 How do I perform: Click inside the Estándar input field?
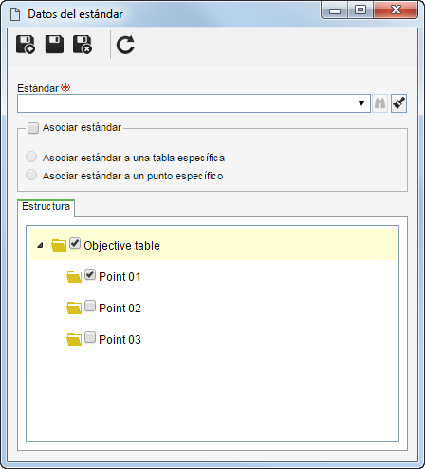[187, 103]
